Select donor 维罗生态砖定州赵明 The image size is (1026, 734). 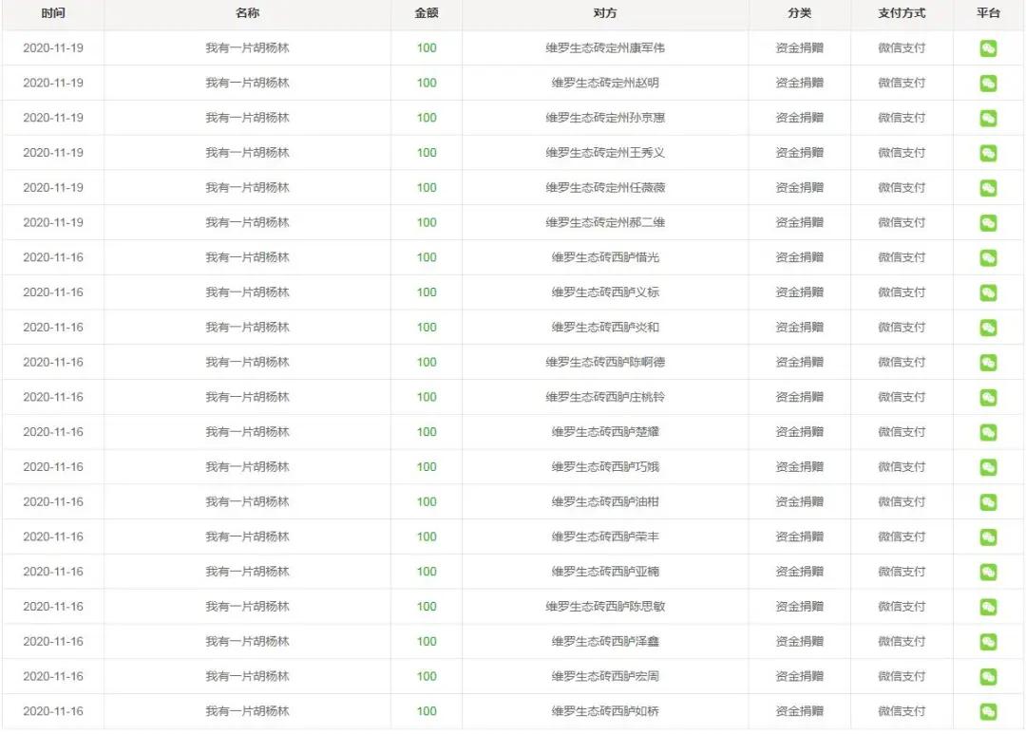[605, 83]
